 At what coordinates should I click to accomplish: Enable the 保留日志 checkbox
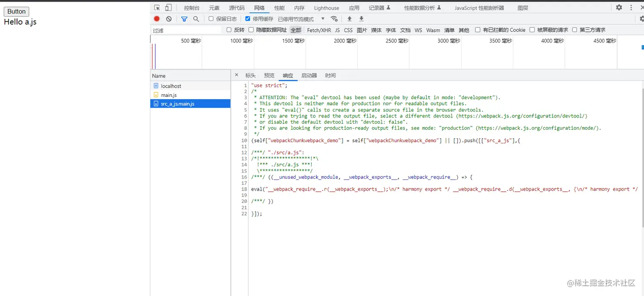click(211, 19)
